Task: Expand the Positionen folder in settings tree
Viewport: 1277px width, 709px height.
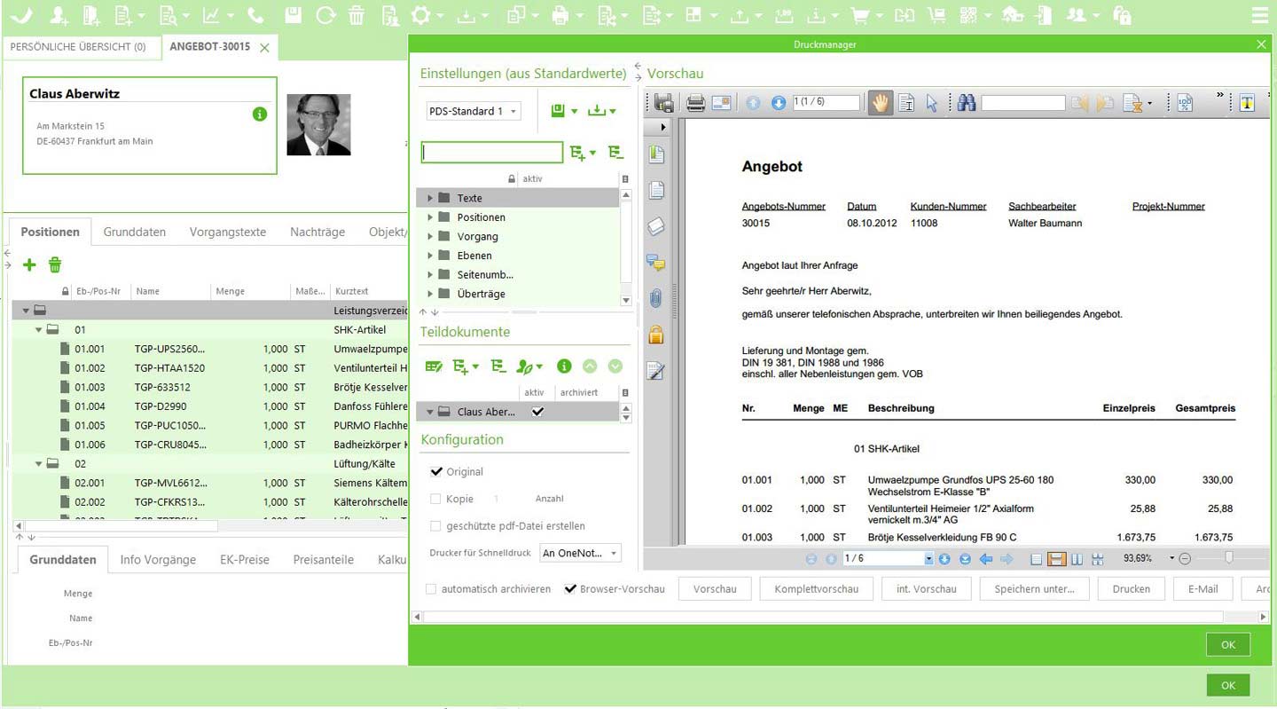Action: point(431,217)
